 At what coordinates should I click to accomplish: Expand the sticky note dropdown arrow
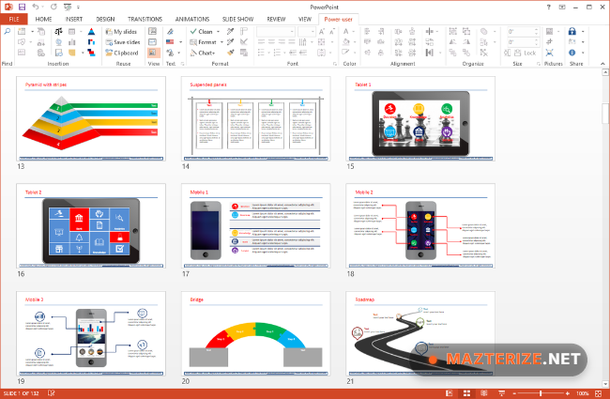click(x=83, y=53)
